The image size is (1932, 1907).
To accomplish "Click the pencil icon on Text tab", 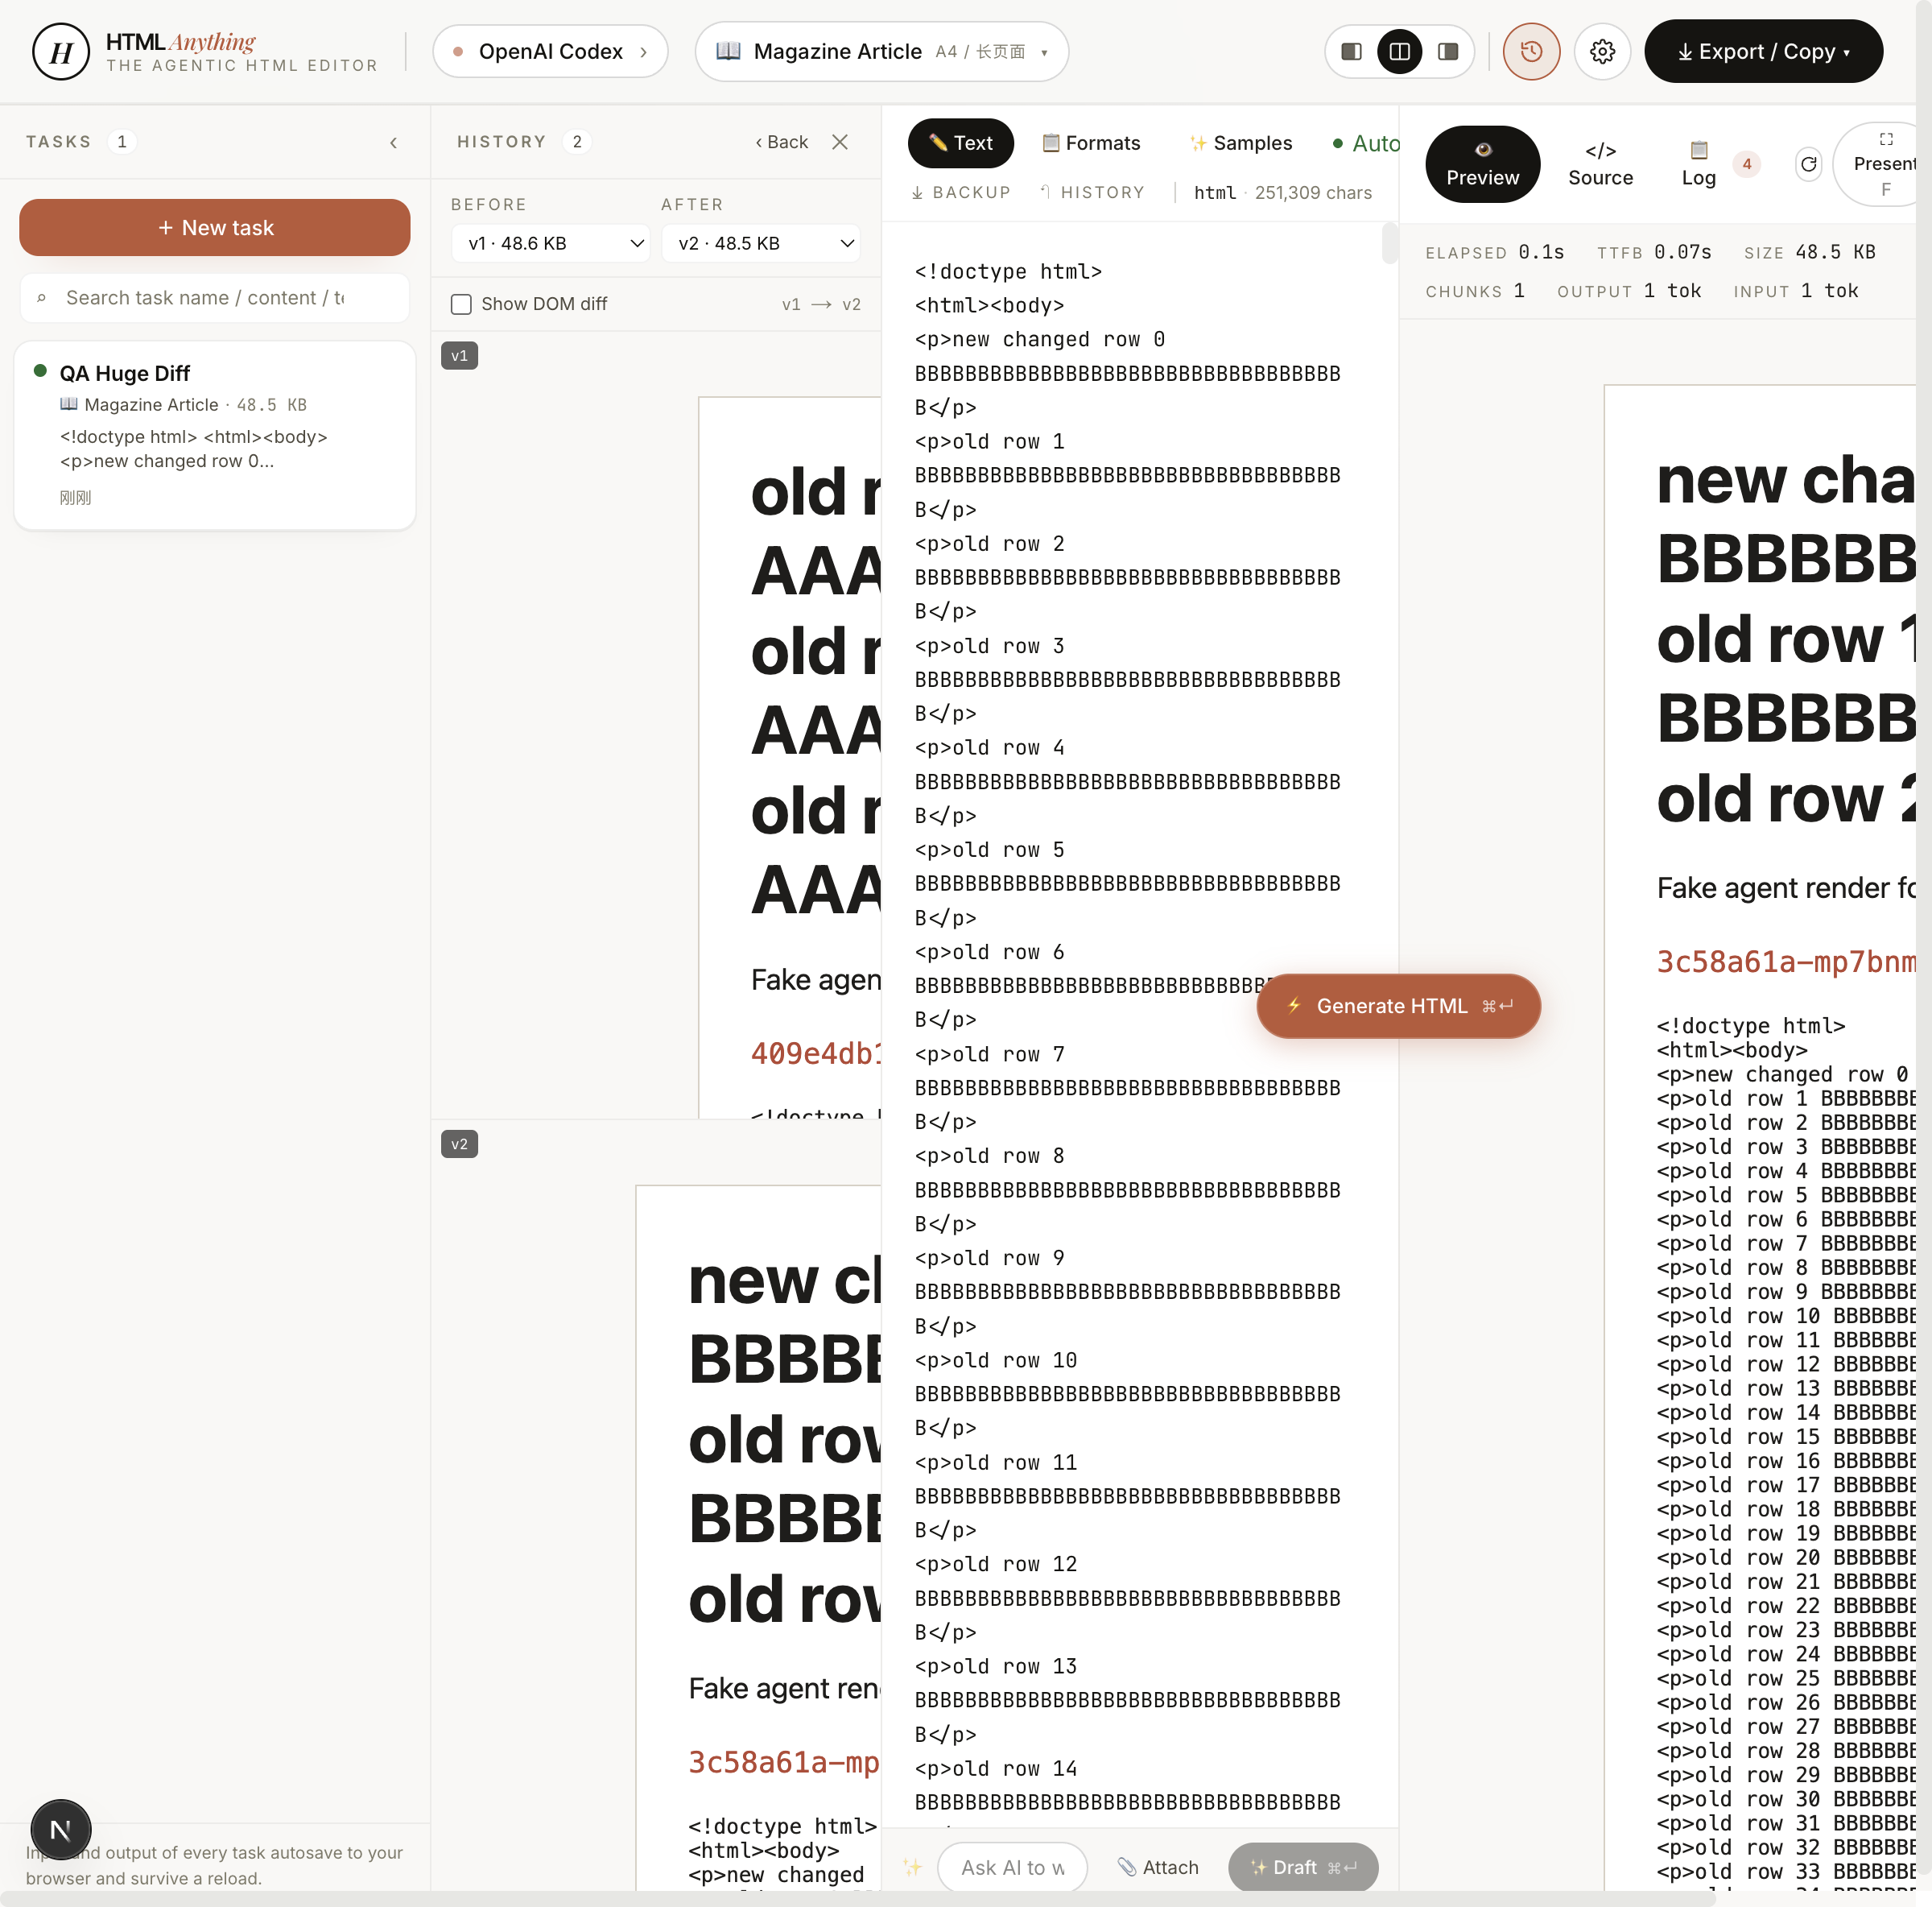I will [938, 143].
